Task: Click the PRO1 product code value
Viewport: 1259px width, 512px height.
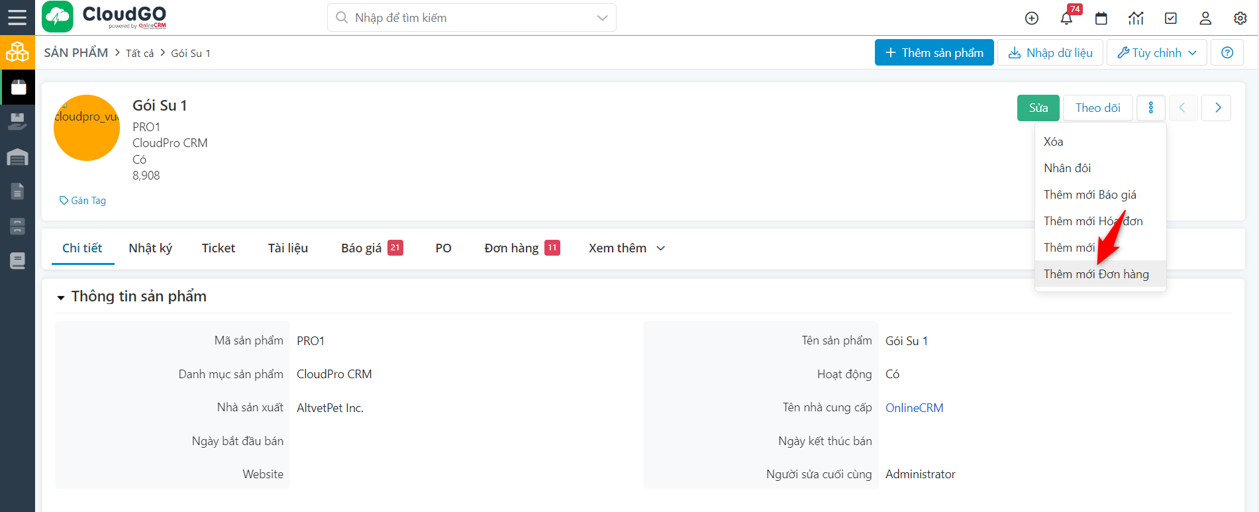Action: pyautogui.click(x=311, y=341)
